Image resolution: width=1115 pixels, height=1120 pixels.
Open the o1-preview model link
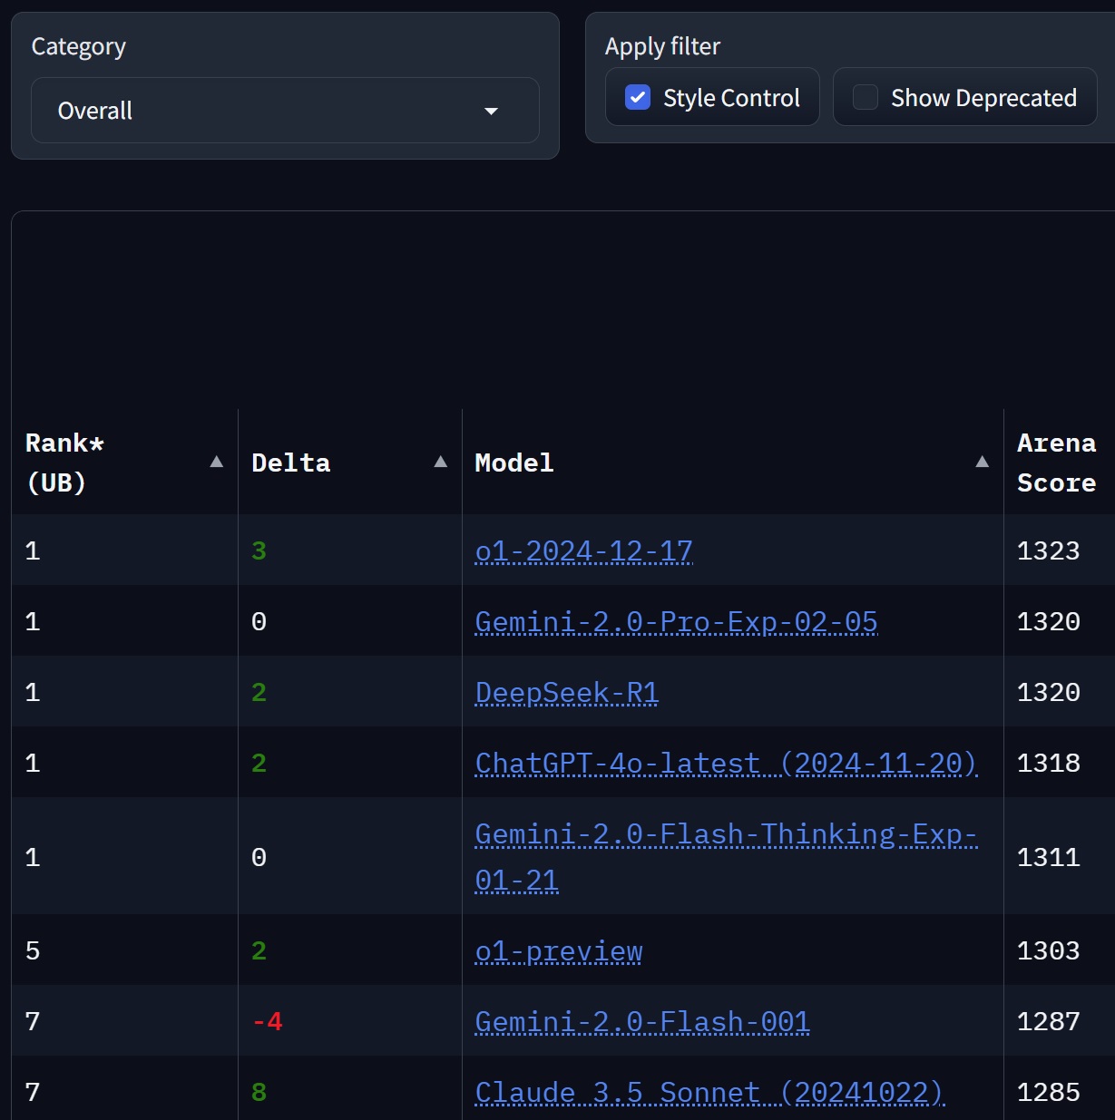coord(558,950)
